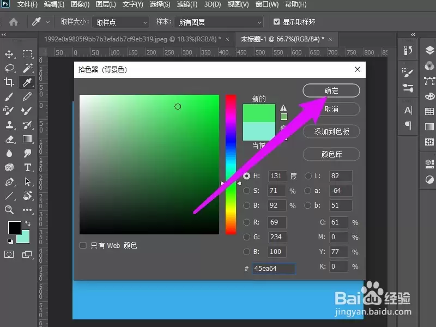Click the 取消 button
This screenshot has width=436, height=327.
tap(331, 109)
